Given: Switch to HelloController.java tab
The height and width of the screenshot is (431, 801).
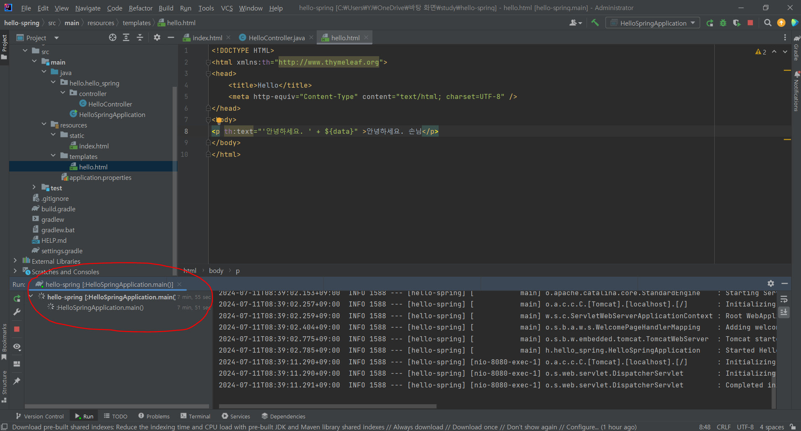Looking at the screenshot, I should pyautogui.click(x=276, y=38).
